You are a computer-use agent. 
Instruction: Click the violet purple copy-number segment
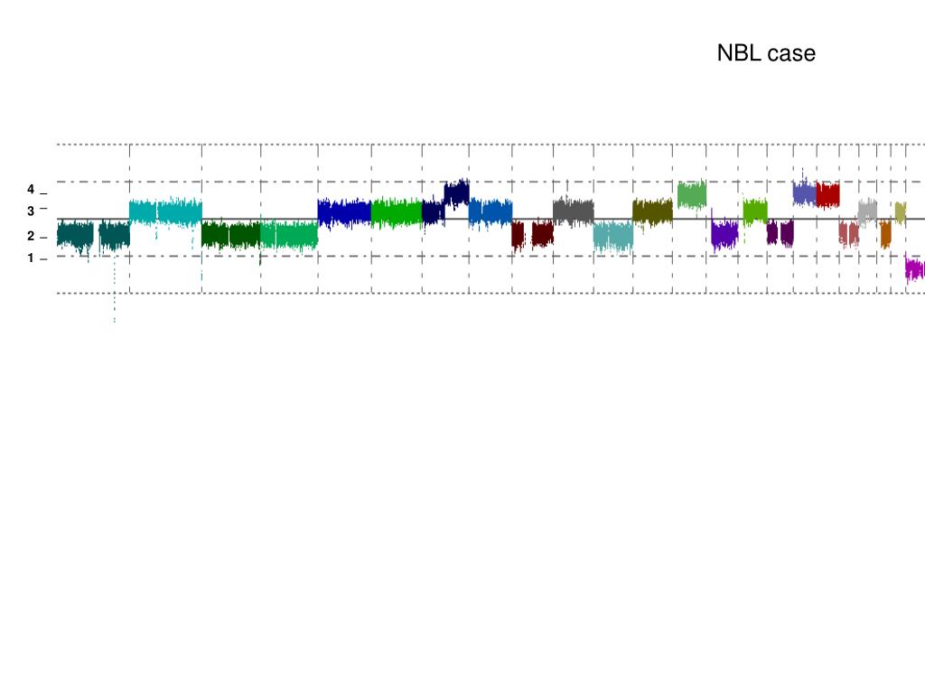click(x=724, y=233)
